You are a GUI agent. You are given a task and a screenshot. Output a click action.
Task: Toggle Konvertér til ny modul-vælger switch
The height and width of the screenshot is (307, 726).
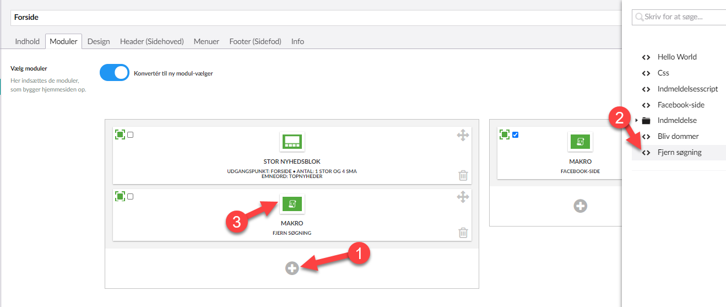coord(115,73)
